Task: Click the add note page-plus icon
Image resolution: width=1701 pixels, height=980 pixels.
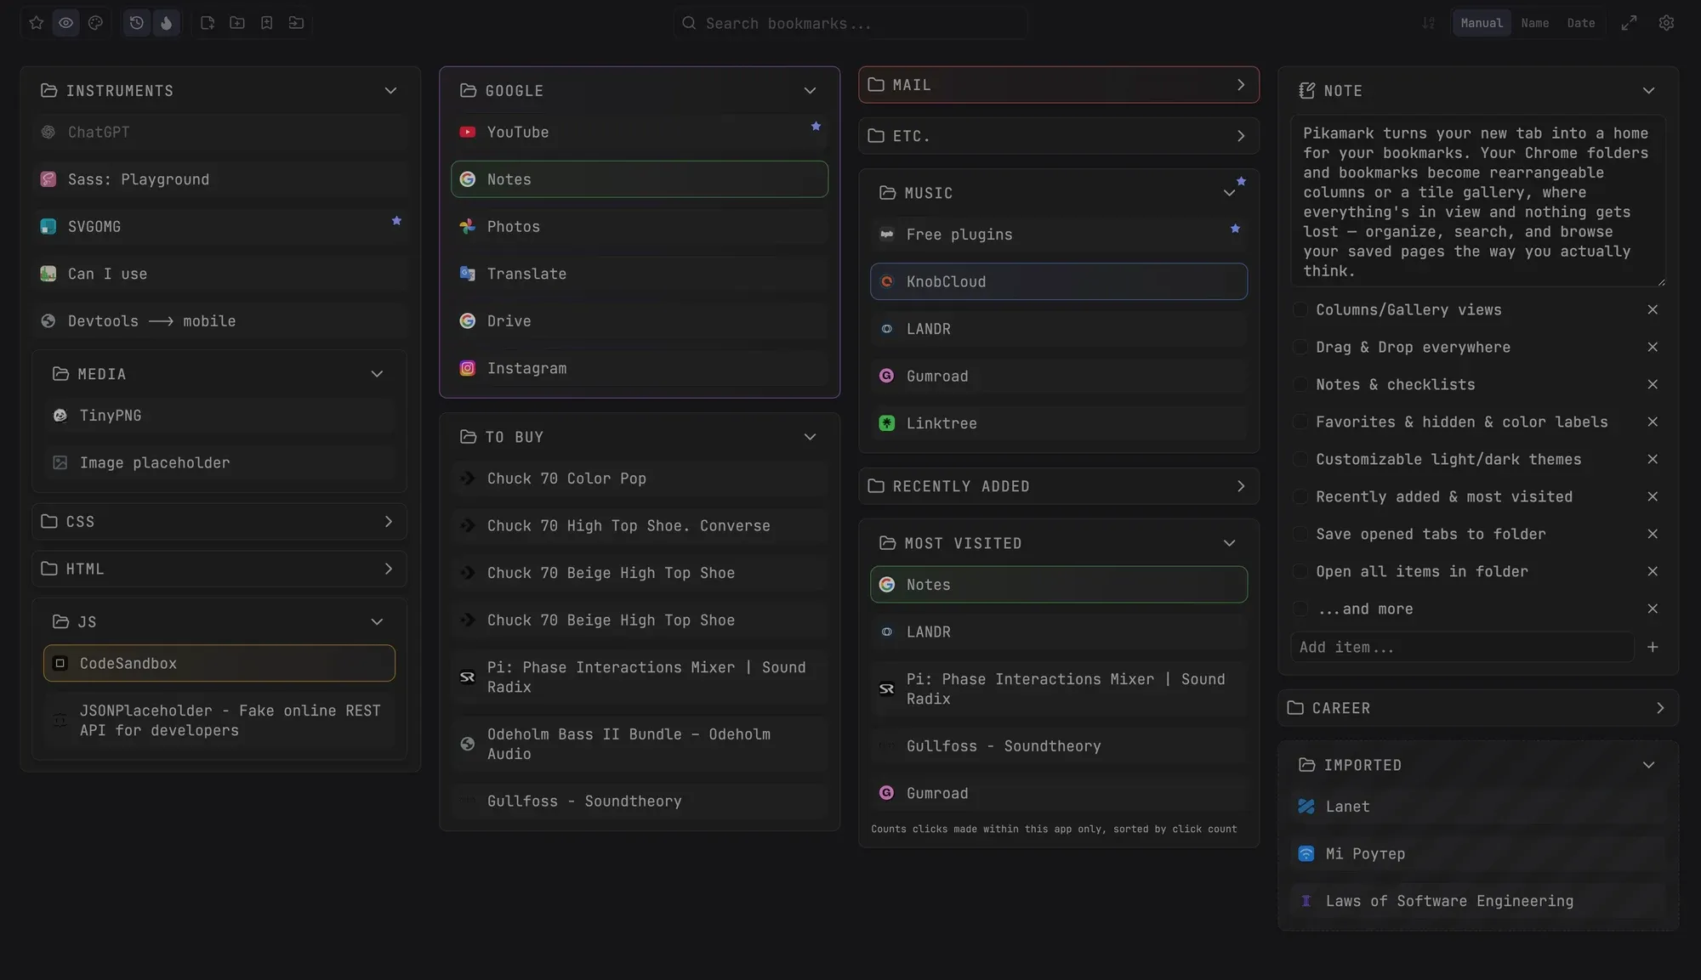Action: pyautogui.click(x=208, y=23)
